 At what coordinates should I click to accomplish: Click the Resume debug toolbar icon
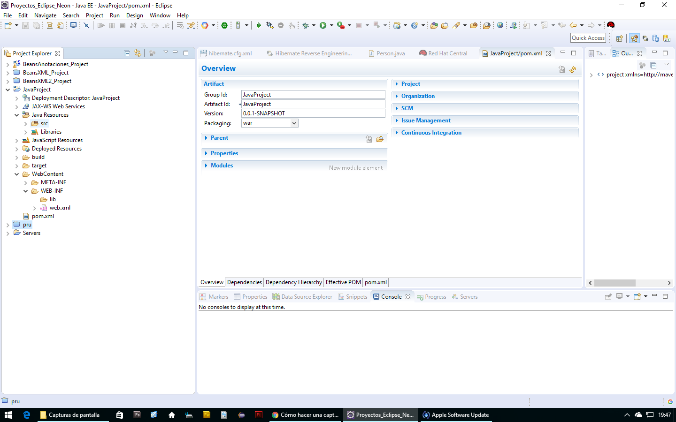(101, 25)
